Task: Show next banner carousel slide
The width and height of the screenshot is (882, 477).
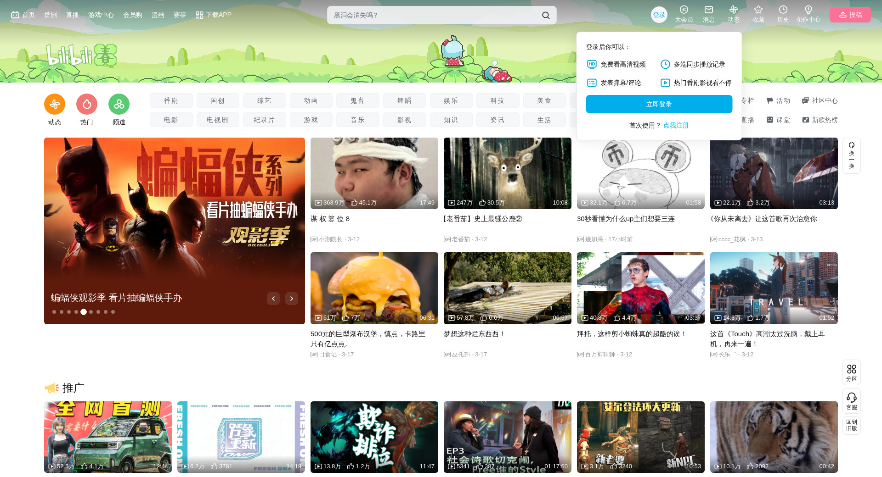Action: (x=292, y=299)
